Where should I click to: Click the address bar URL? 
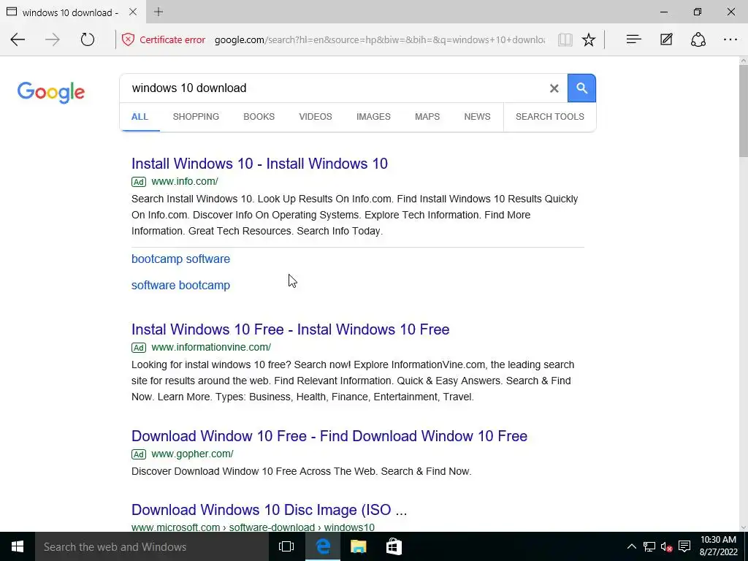pos(379,39)
